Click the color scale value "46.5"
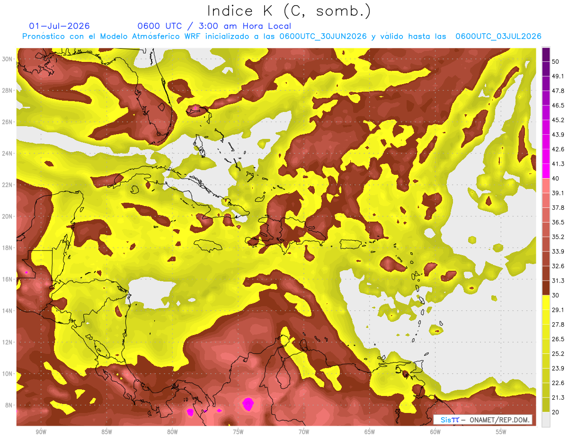Screen dimensions: 568x438 558,105
